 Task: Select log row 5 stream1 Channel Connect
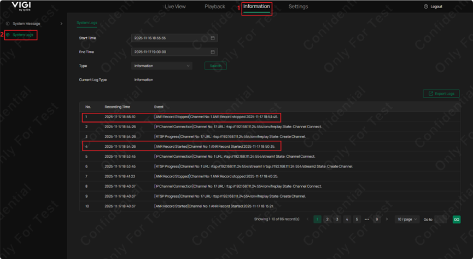270,157
